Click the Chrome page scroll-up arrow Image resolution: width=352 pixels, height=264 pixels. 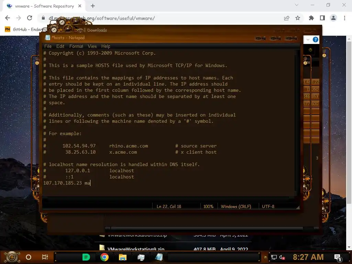click(x=349, y=38)
